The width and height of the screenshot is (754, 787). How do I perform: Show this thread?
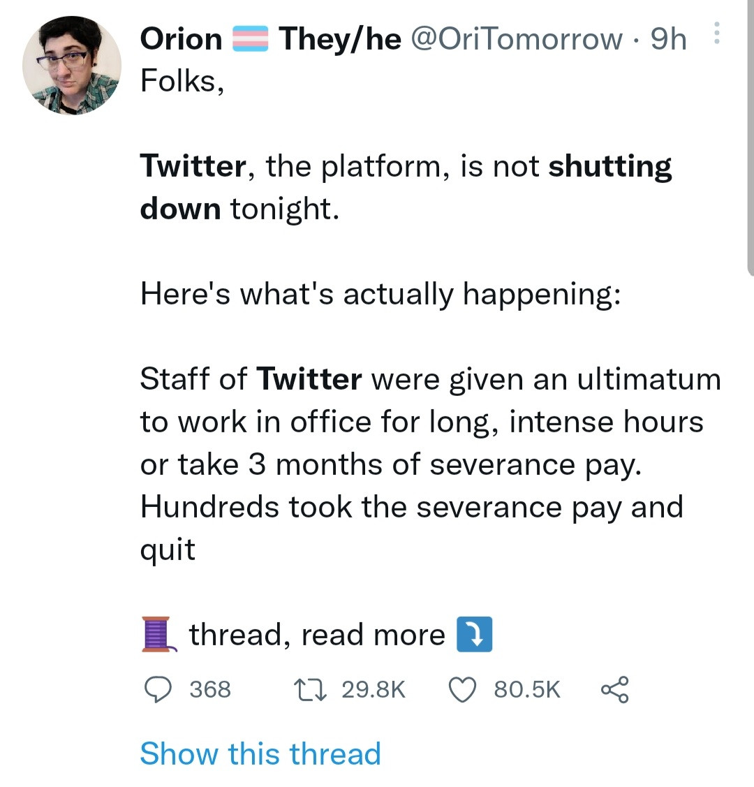pos(260,753)
